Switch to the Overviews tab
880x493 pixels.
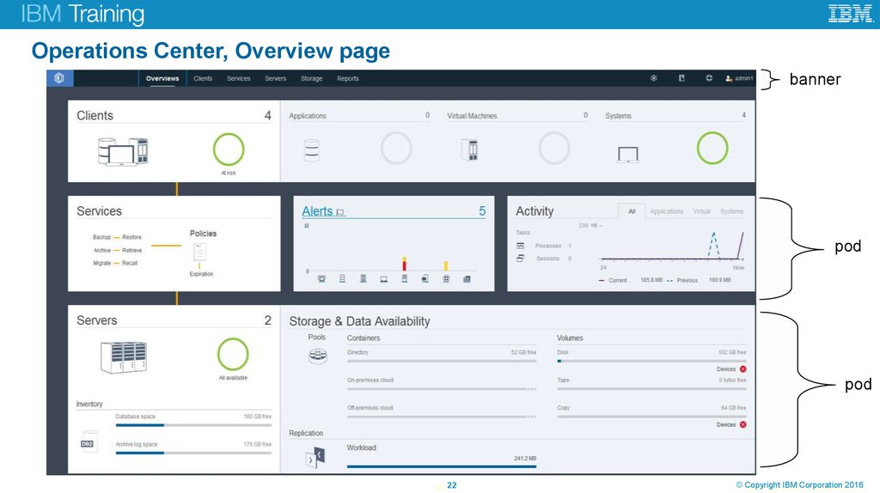pyautogui.click(x=162, y=78)
